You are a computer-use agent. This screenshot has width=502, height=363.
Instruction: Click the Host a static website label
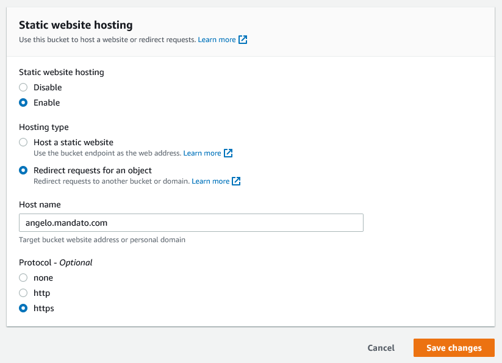[x=73, y=142]
